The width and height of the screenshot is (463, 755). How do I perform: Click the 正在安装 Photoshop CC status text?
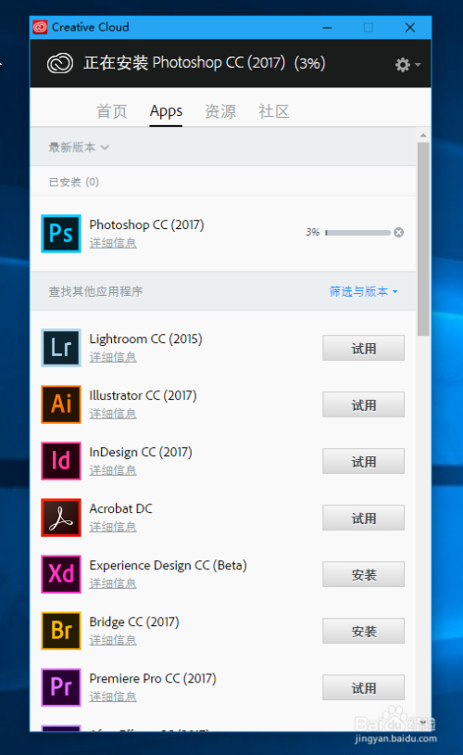click(205, 63)
